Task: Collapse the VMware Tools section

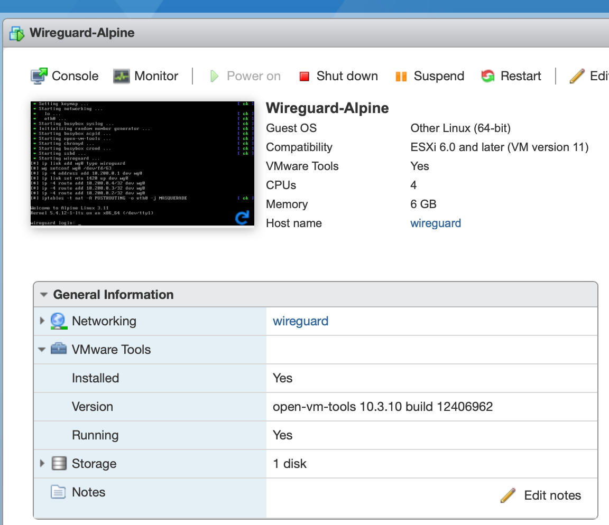Action: tap(42, 350)
